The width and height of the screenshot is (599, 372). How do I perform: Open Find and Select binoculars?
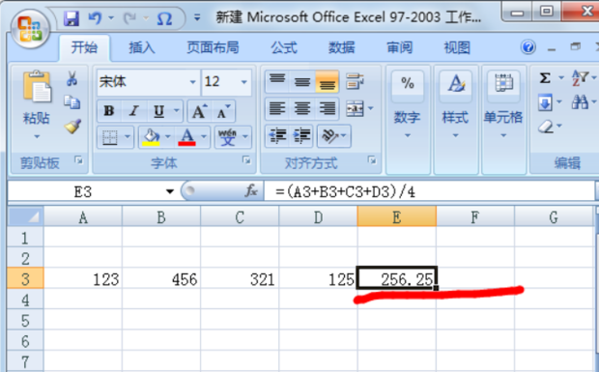tap(581, 102)
